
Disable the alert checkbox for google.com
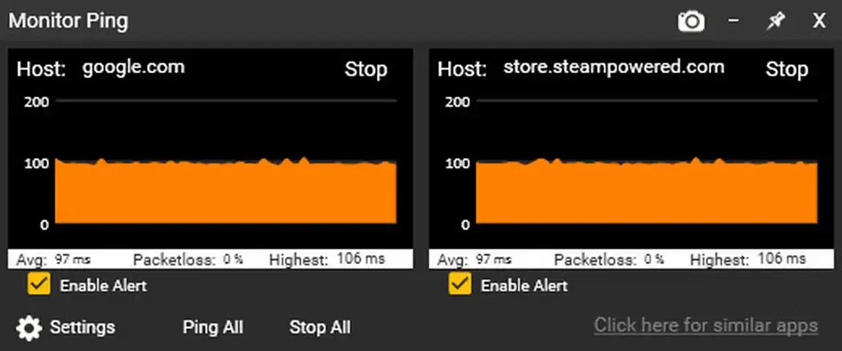(x=38, y=284)
